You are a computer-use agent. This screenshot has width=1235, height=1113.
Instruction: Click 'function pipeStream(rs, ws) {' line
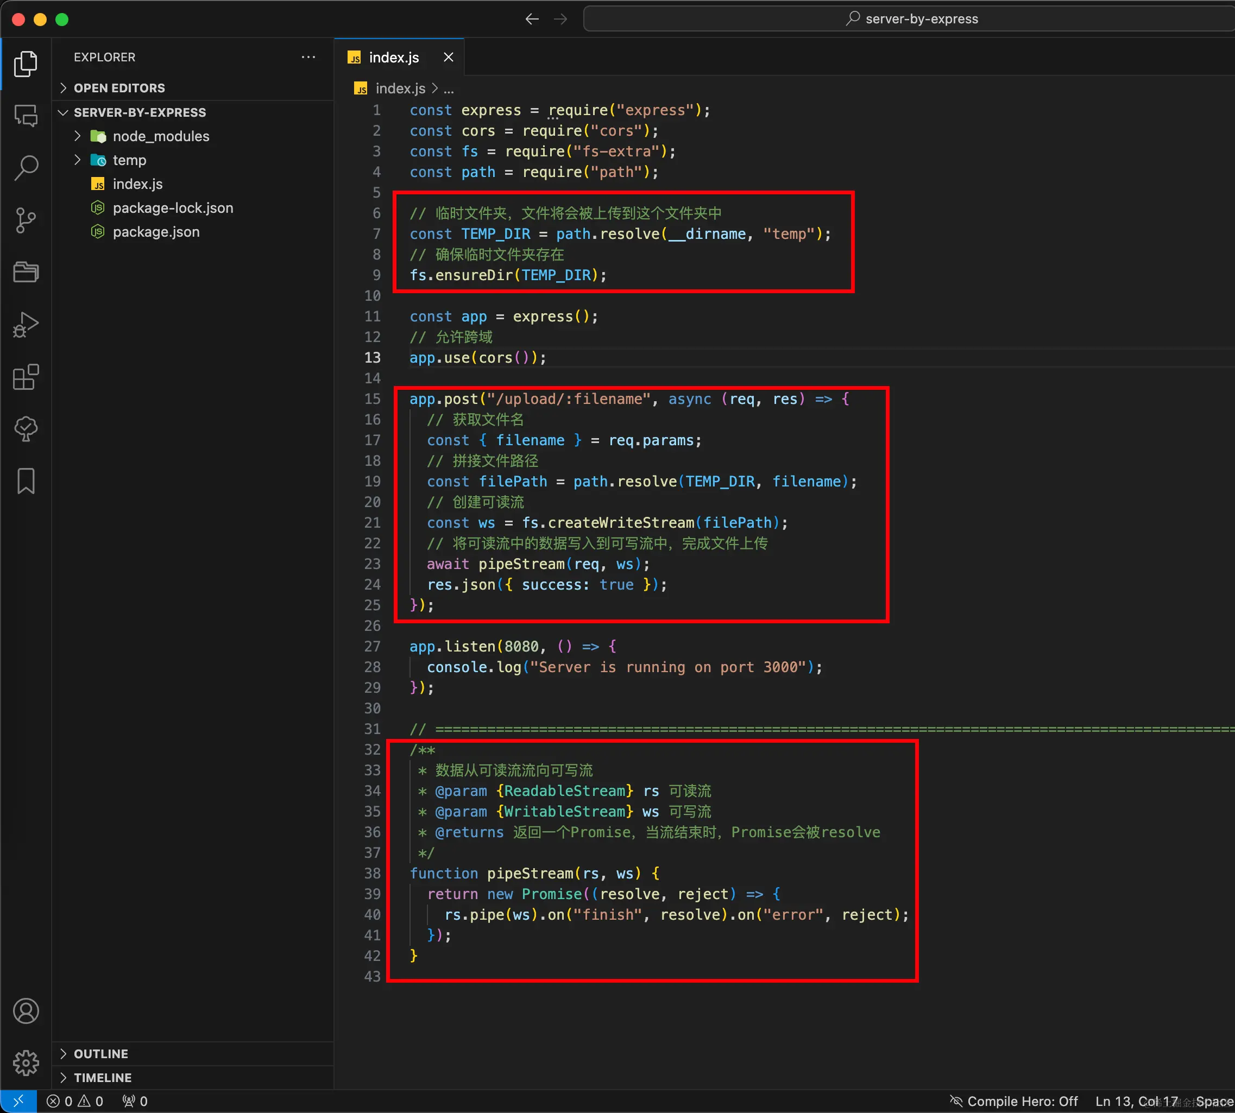tap(534, 873)
